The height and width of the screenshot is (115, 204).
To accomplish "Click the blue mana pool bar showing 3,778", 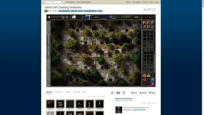I will click(96, 17).
